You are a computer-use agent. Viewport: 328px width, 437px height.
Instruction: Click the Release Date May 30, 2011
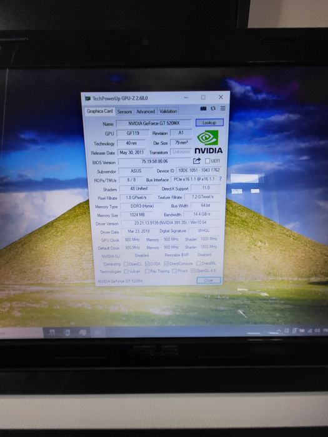(132, 152)
